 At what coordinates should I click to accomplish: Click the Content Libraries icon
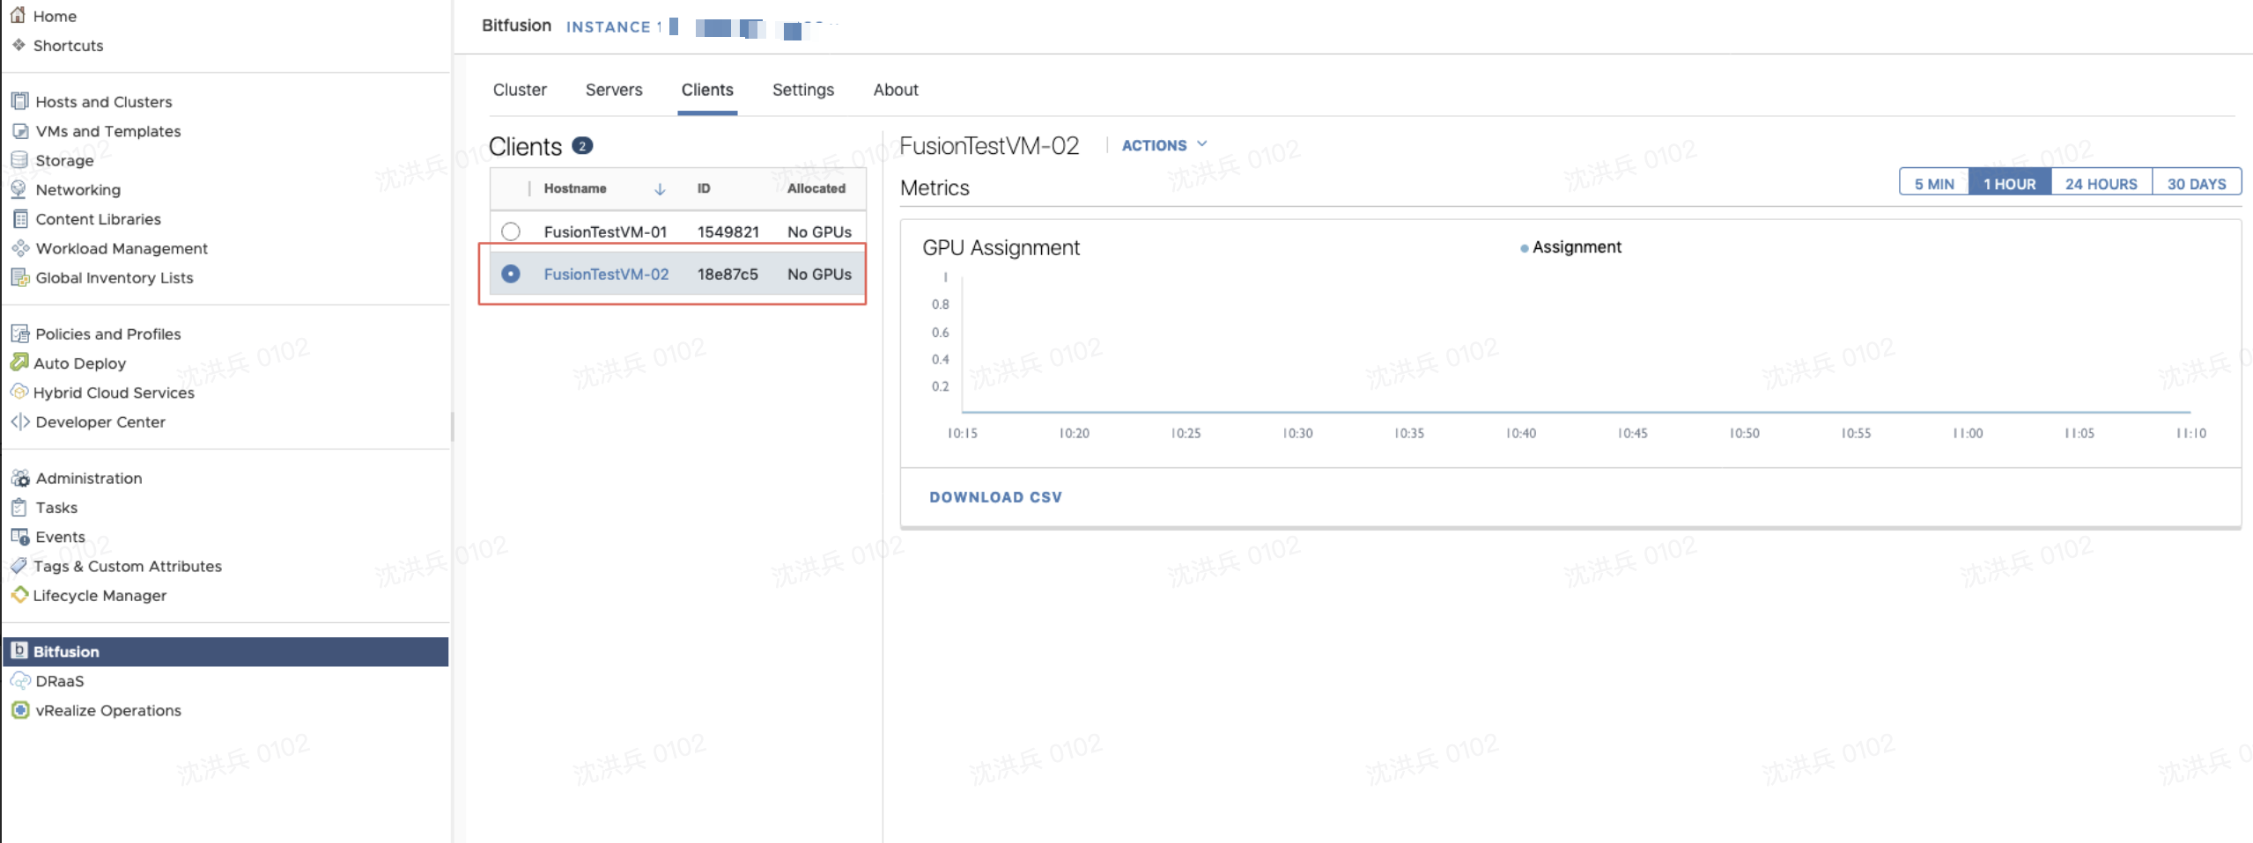[19, 218]
